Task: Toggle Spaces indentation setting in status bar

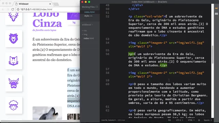Action: [x=208, y=120]
